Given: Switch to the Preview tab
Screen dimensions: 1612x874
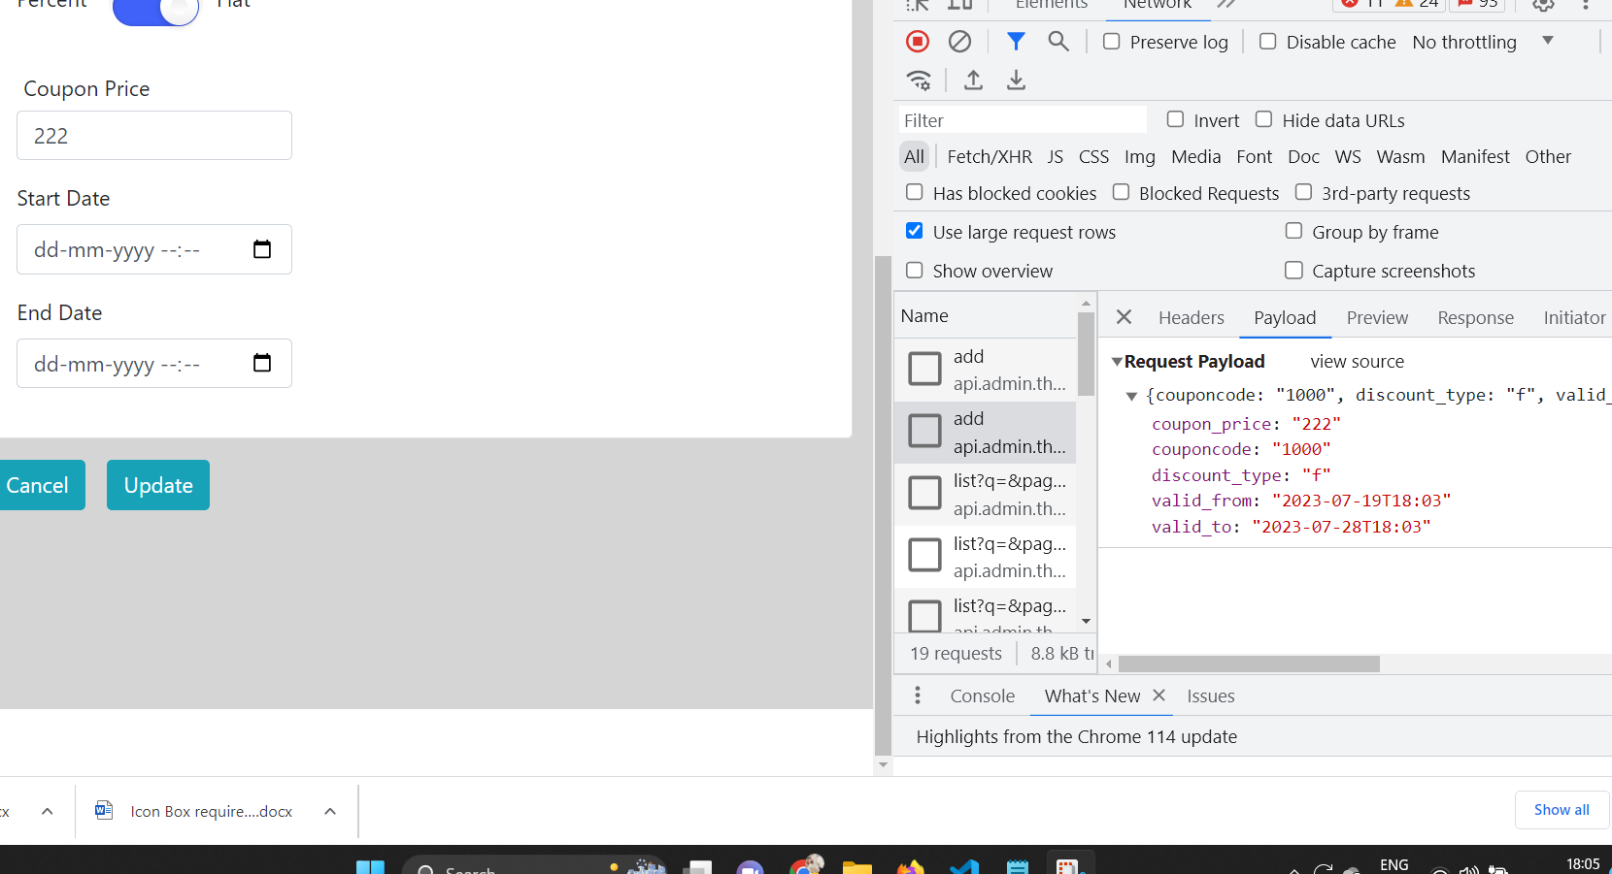Looking at the screenshot, I should coord(1377,317).
